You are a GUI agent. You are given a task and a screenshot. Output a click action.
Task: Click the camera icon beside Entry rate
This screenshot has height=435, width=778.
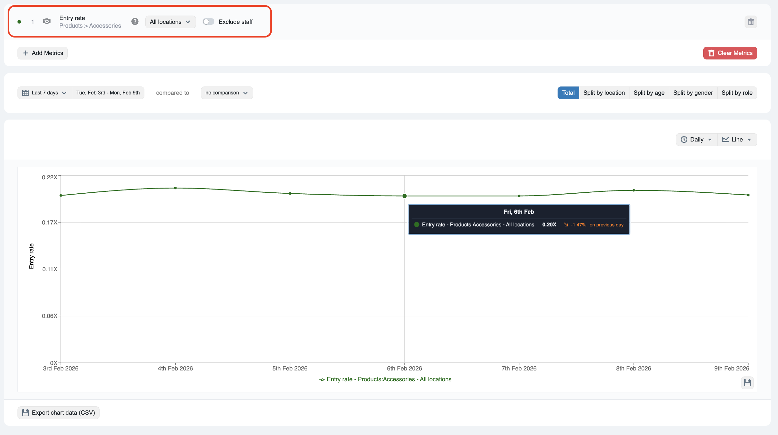point(47,22)
